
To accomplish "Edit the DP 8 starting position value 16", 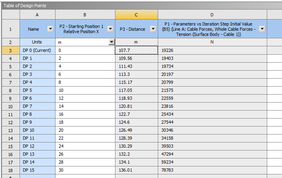I will (x=85, y=114).
